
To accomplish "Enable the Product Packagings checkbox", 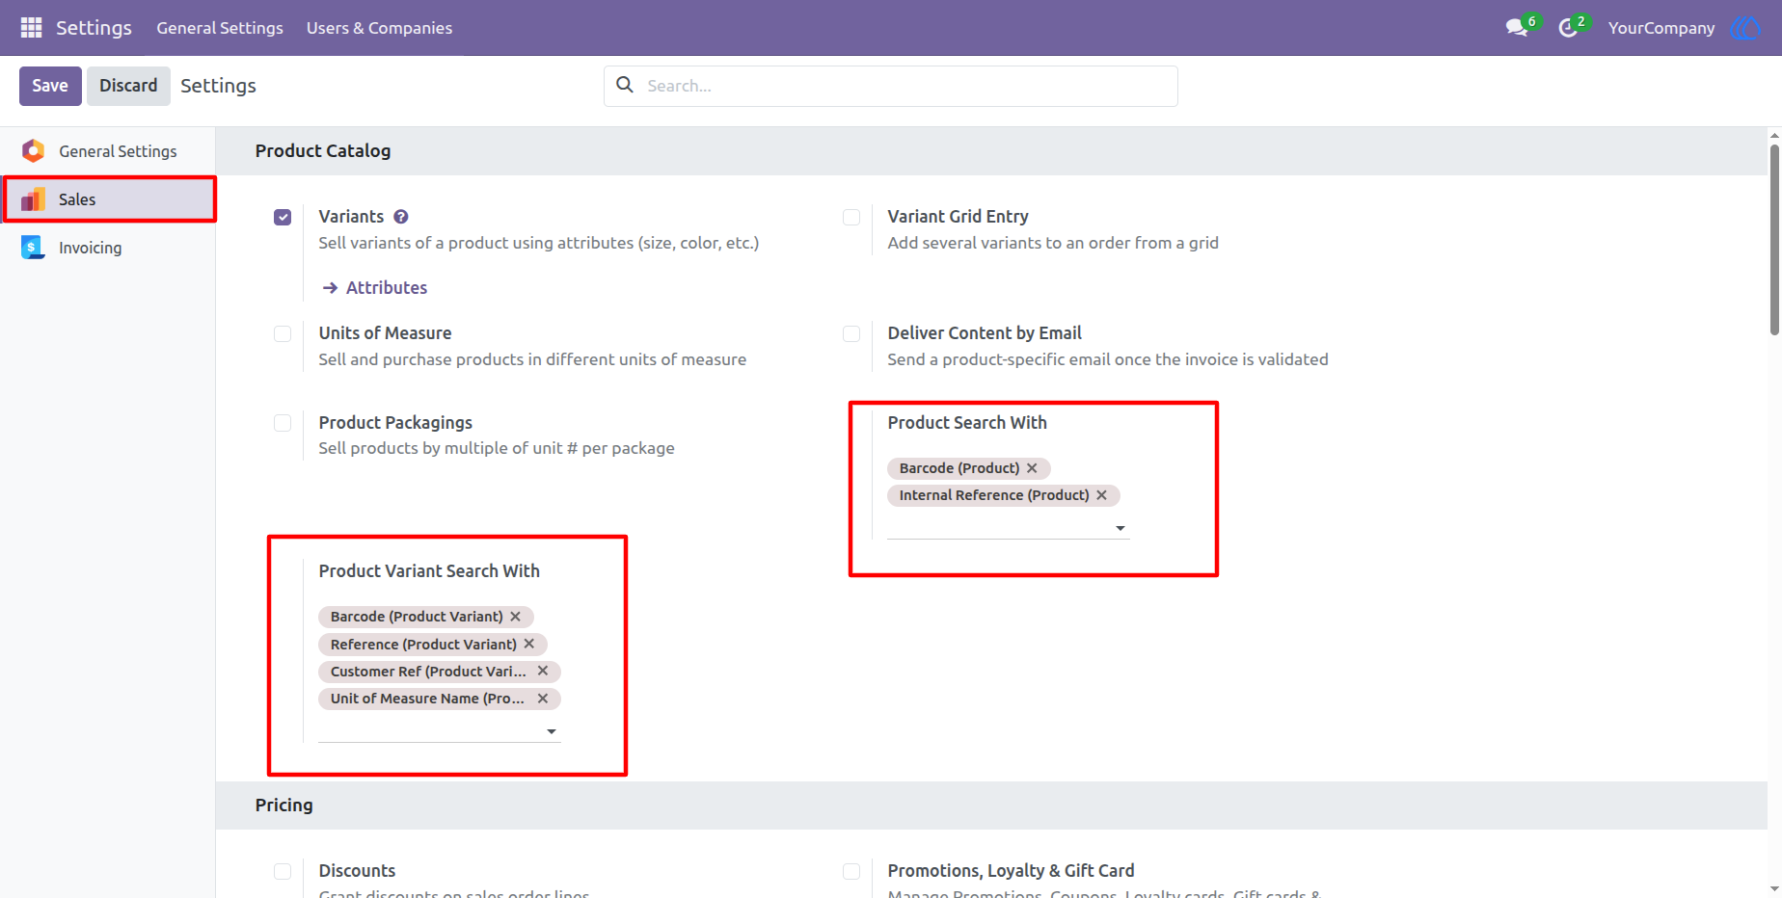I will click(x=283, y=423).
